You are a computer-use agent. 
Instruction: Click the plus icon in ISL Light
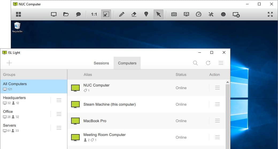click(x=9, y=63)
